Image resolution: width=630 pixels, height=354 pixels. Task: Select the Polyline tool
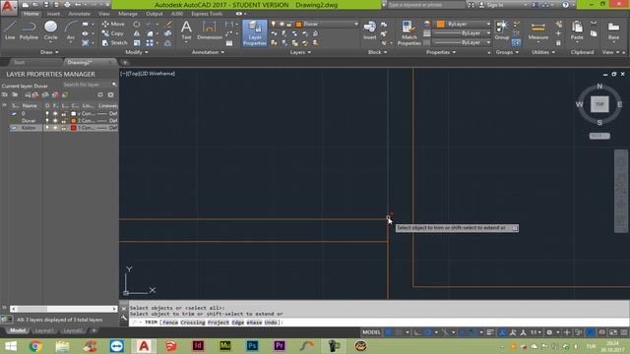[29, 30]
